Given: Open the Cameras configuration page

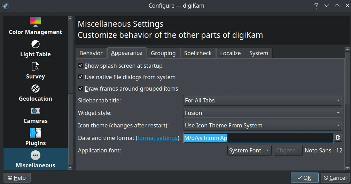Looking at the screenshot, I should [35, 115].
